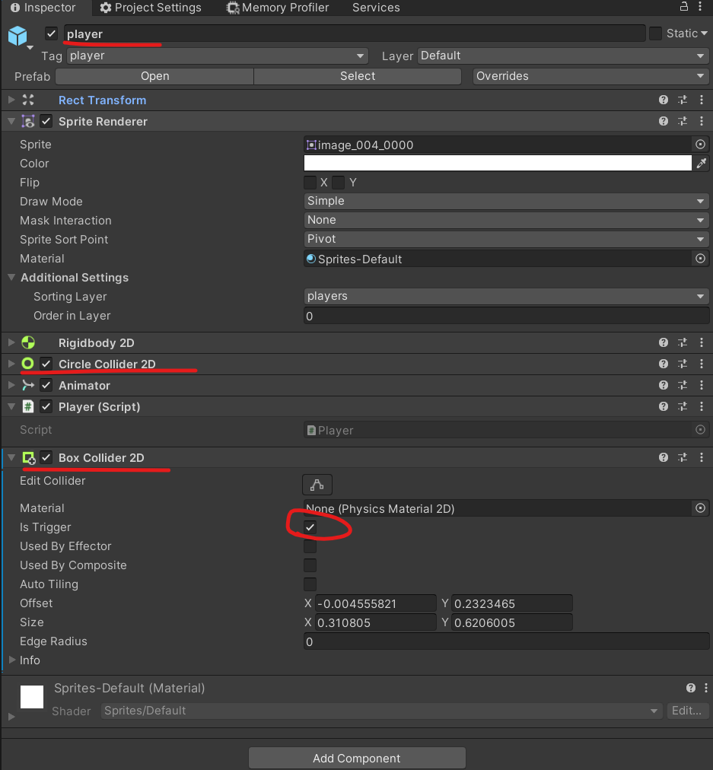Screen dimensions: 713x770
Task: Open Rigidbody 2D help icon
Action: (x=664, y=342)
